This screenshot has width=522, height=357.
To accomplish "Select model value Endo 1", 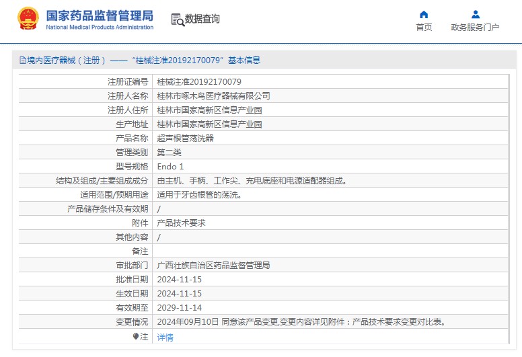I will (x=170, y=166).
